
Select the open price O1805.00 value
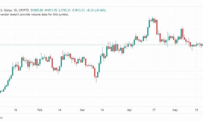pos(37,10)
